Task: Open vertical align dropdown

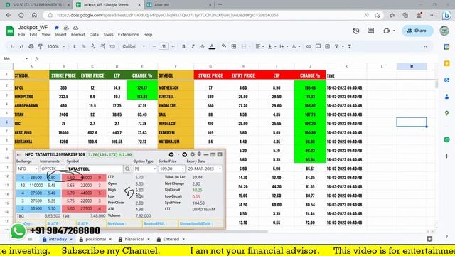Action: tap(272, 46)
